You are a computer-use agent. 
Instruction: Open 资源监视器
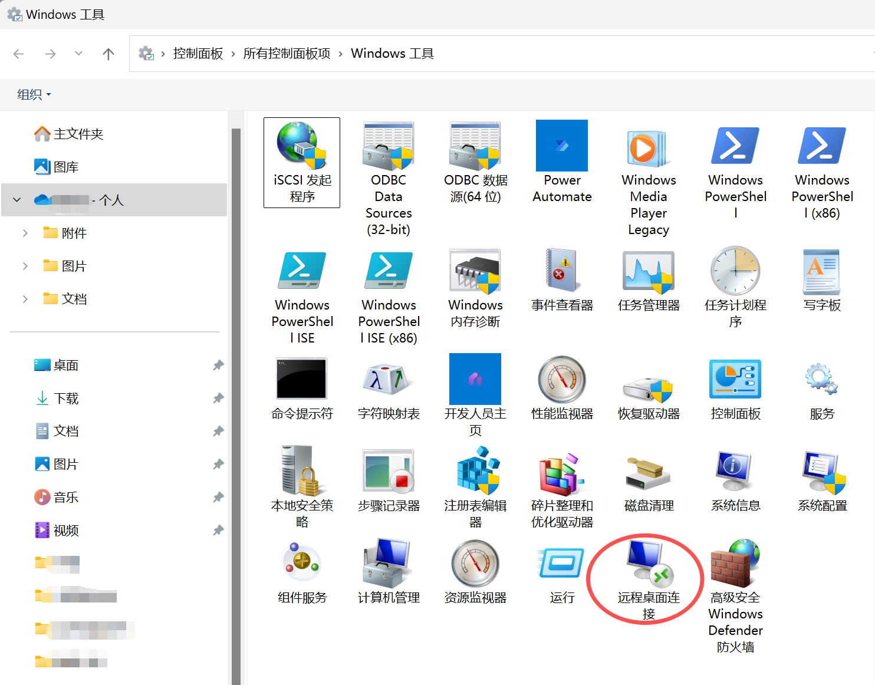475,572
